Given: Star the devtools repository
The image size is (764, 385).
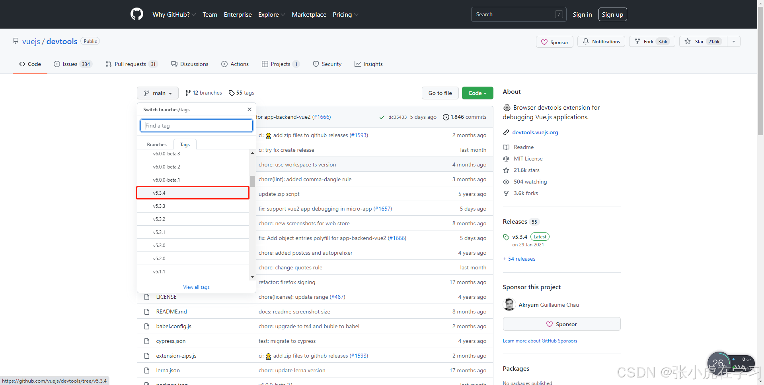Looking at the screenshot, I should 703,41.
